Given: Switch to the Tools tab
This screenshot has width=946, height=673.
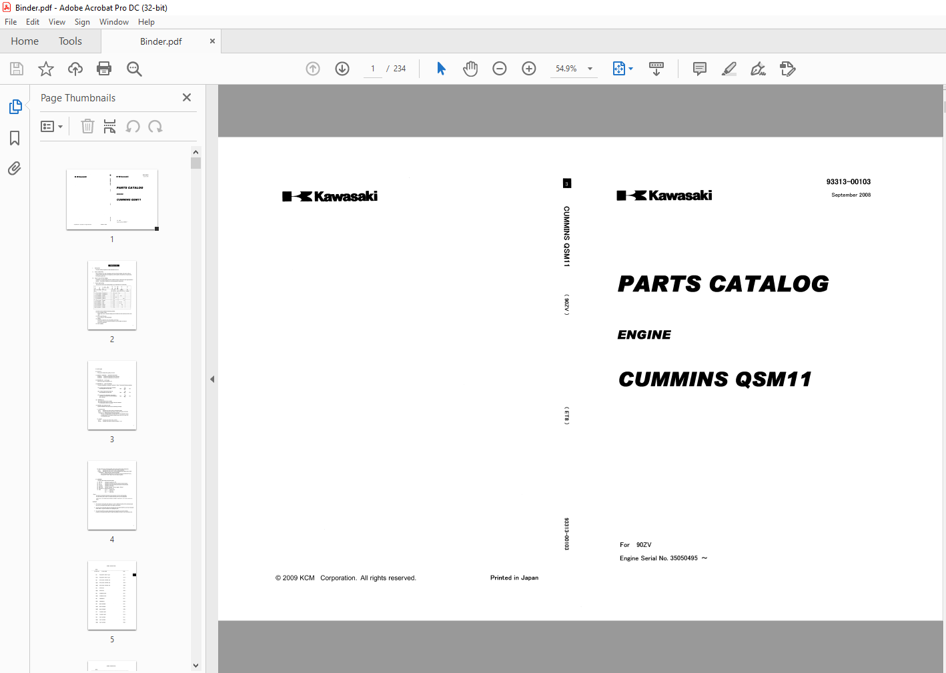Looking at the screenshot, I should coord(70,41).
